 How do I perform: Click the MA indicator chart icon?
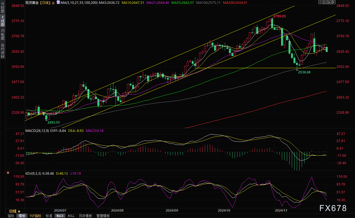click(x=58, y=2)
